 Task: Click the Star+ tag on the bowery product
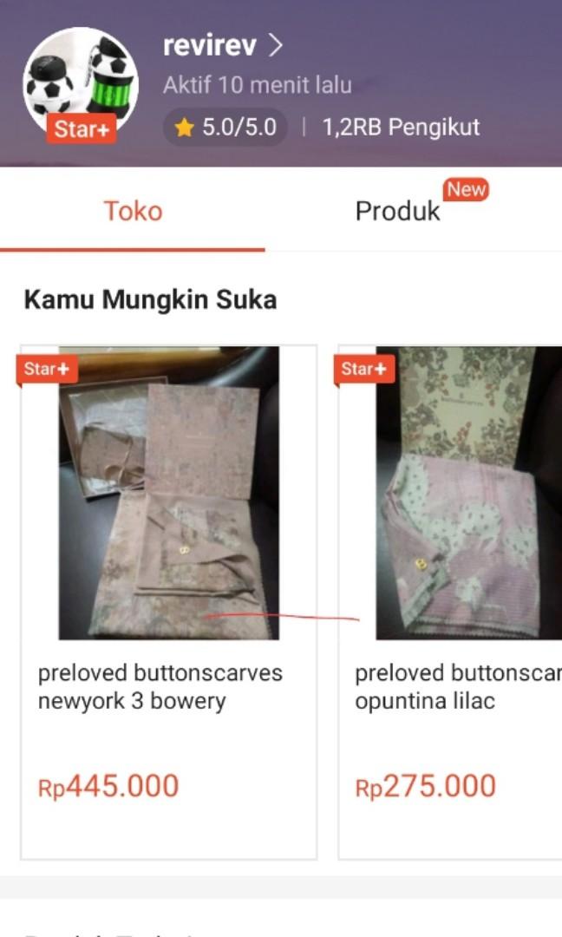pyautogui.click(x=47, y=370)
